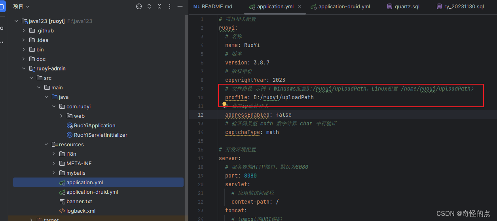The height and width of the screenshot is (221, 497).
Task: Open the quartz.sql tab
Action: pos(403,7)
